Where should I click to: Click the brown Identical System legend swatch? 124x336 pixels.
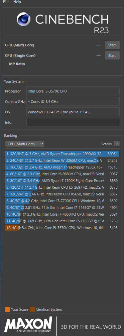coord(32,309)
